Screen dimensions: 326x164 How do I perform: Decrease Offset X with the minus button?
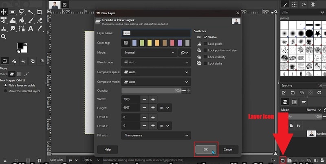[145, 117]
